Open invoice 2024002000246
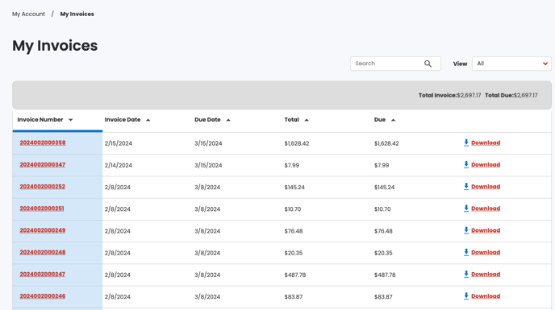The height and width of the screenshot is (310, 555). click(x=43, y=296)
